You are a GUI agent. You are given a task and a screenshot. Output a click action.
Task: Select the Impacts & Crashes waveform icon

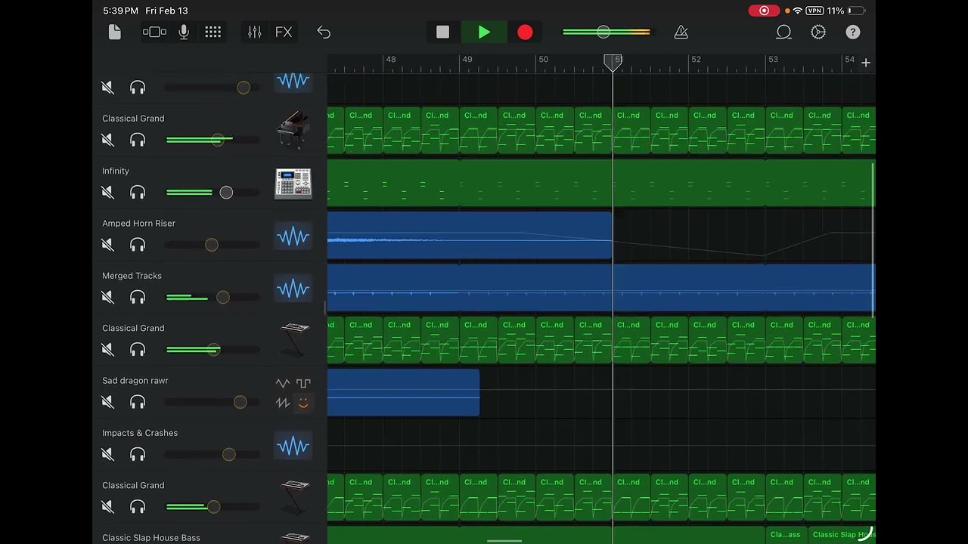[x=293, y=446]
